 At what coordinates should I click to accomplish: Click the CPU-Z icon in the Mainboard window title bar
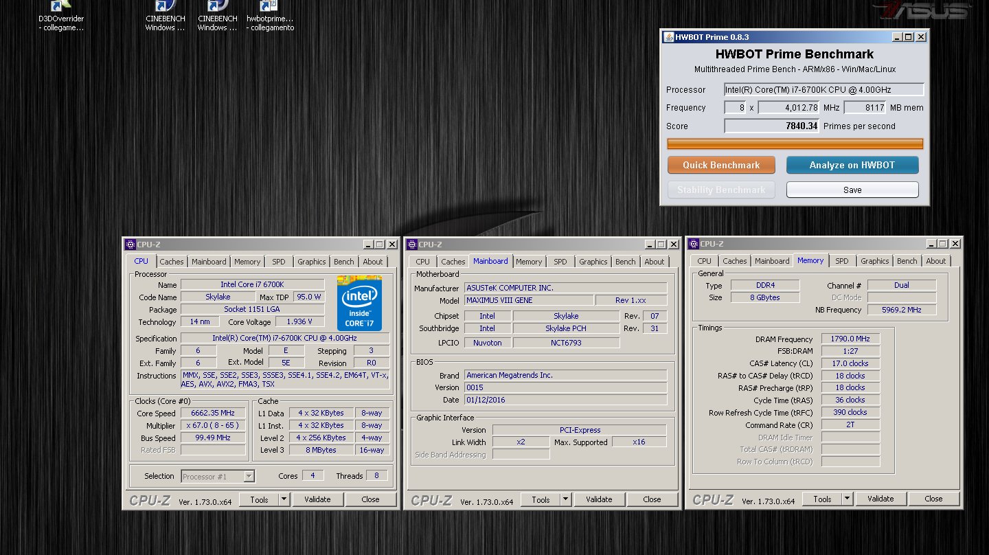click(411, 244)
